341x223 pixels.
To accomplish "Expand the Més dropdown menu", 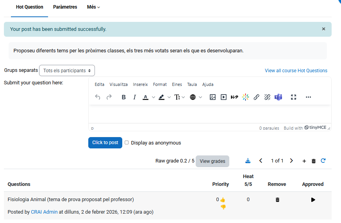I will click(93, 7).
